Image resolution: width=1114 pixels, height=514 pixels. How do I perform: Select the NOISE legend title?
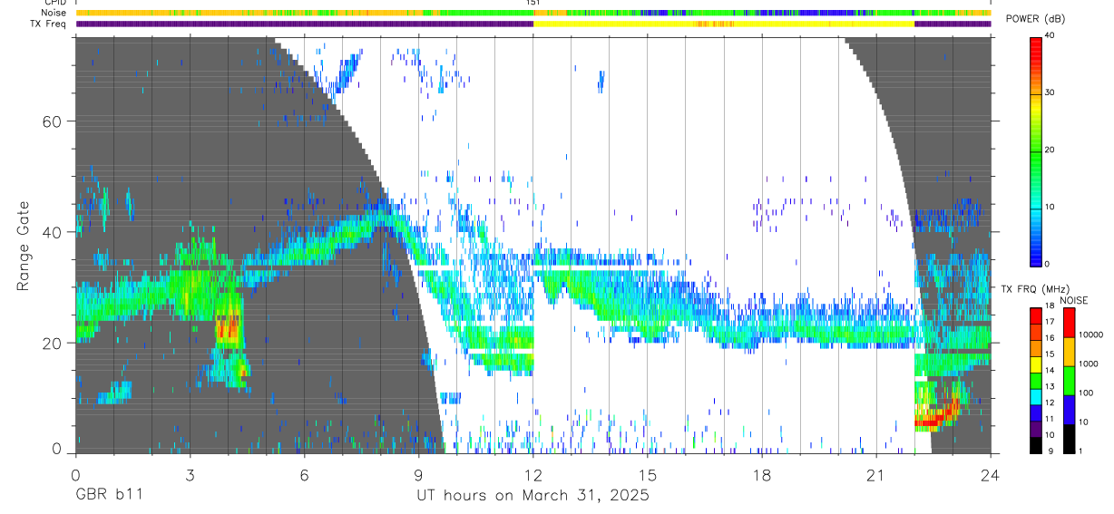pos(1073,300)
